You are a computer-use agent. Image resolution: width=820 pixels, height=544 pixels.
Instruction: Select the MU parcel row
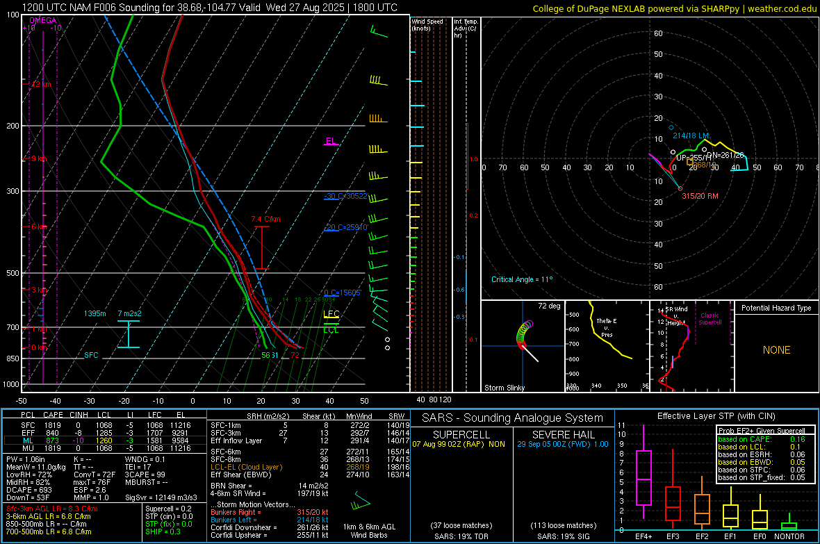(x=105, y=448)
